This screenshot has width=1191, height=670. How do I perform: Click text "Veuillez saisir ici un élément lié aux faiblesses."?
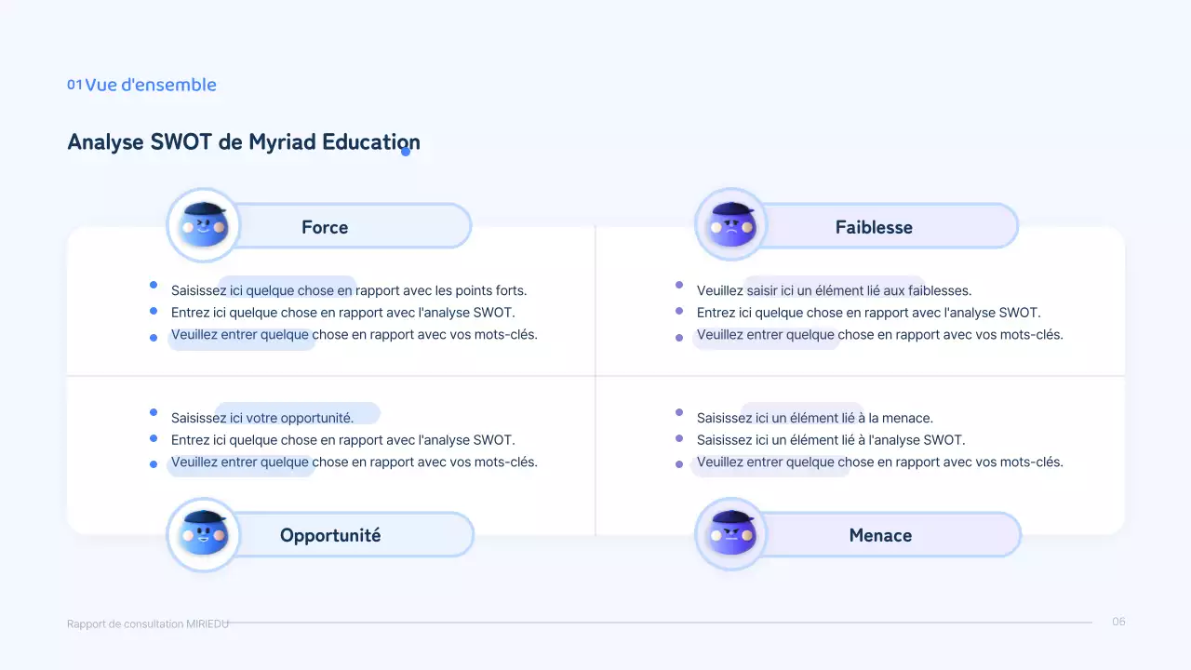click(834, 290)
